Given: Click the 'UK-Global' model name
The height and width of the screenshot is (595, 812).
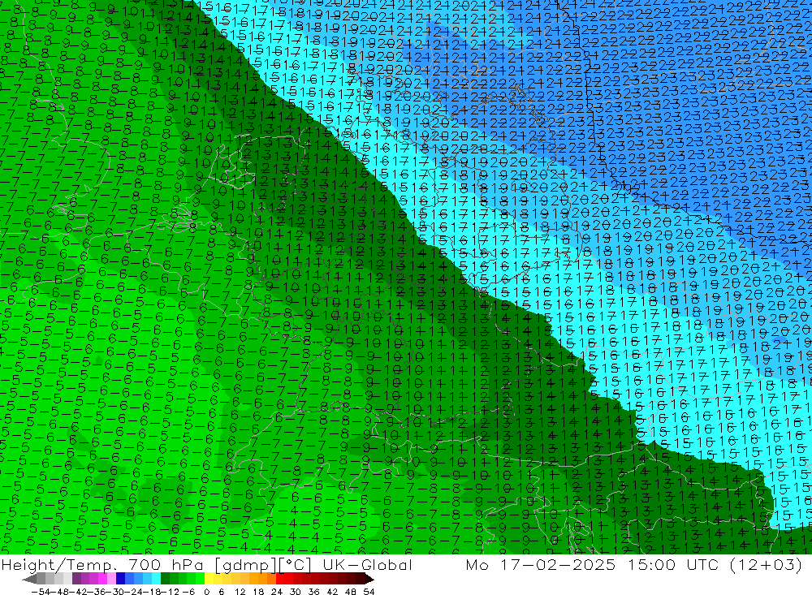Looking at the screenshot, I should pyautogui.click(x=368, y=564).
